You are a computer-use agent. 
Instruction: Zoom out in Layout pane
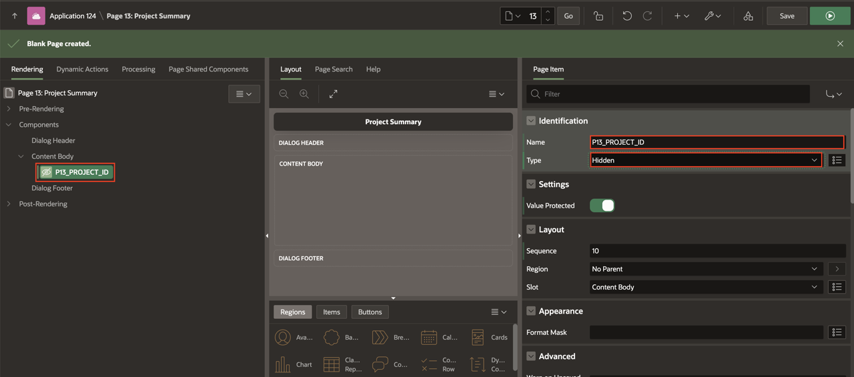click(x=284, y=94)
